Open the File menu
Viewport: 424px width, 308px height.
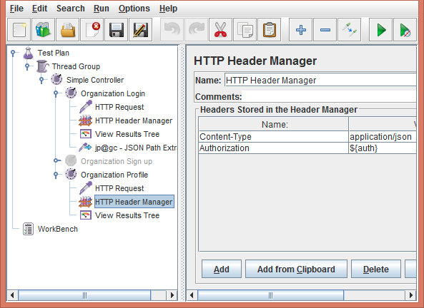coord(16,9)
